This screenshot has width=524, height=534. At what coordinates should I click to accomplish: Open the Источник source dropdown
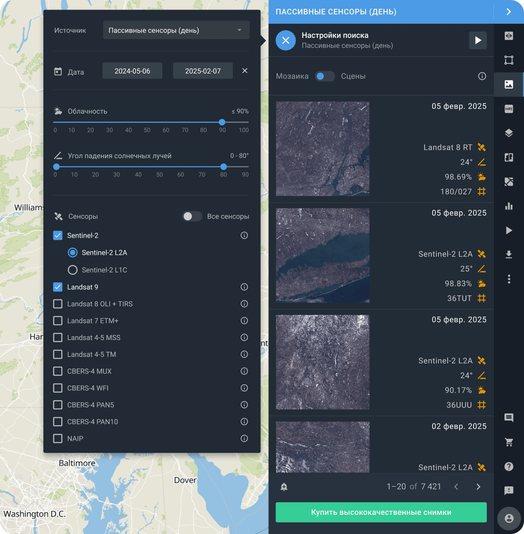pos(176,30)
